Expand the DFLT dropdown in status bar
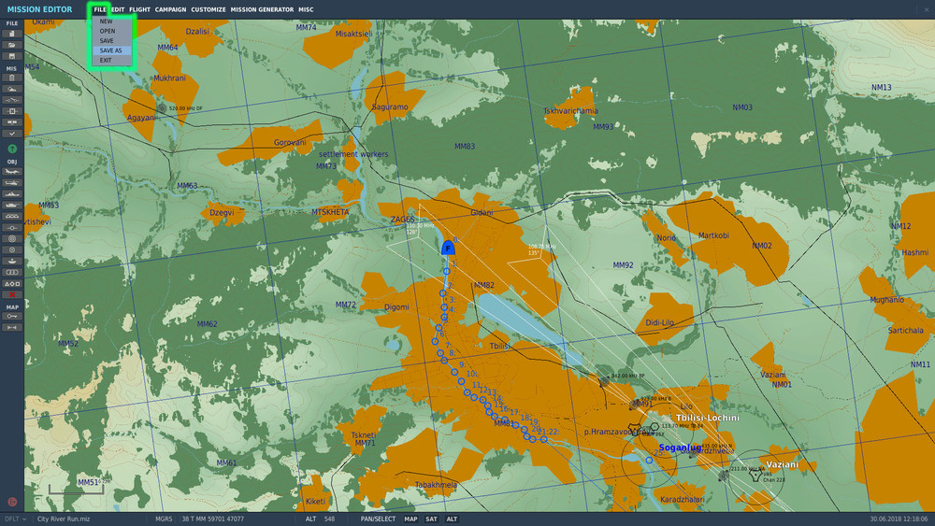 coord(16,519)
